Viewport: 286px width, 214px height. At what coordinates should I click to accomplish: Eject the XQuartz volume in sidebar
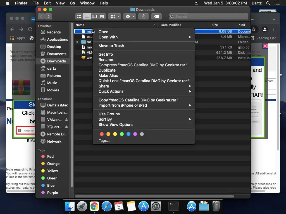coord(66,127)
